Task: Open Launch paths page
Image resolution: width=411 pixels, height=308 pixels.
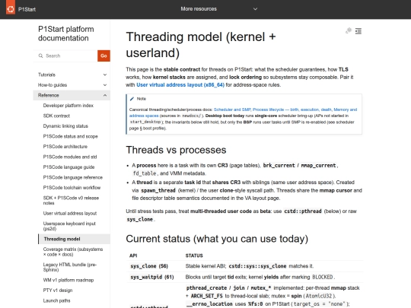Action: pos(56,300)
